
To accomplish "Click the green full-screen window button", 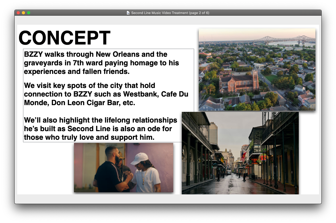I will point(29,13).
